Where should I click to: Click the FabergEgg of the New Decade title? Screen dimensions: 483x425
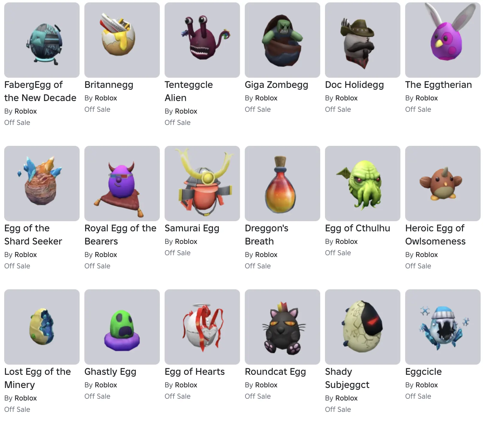tap(40, 91)
